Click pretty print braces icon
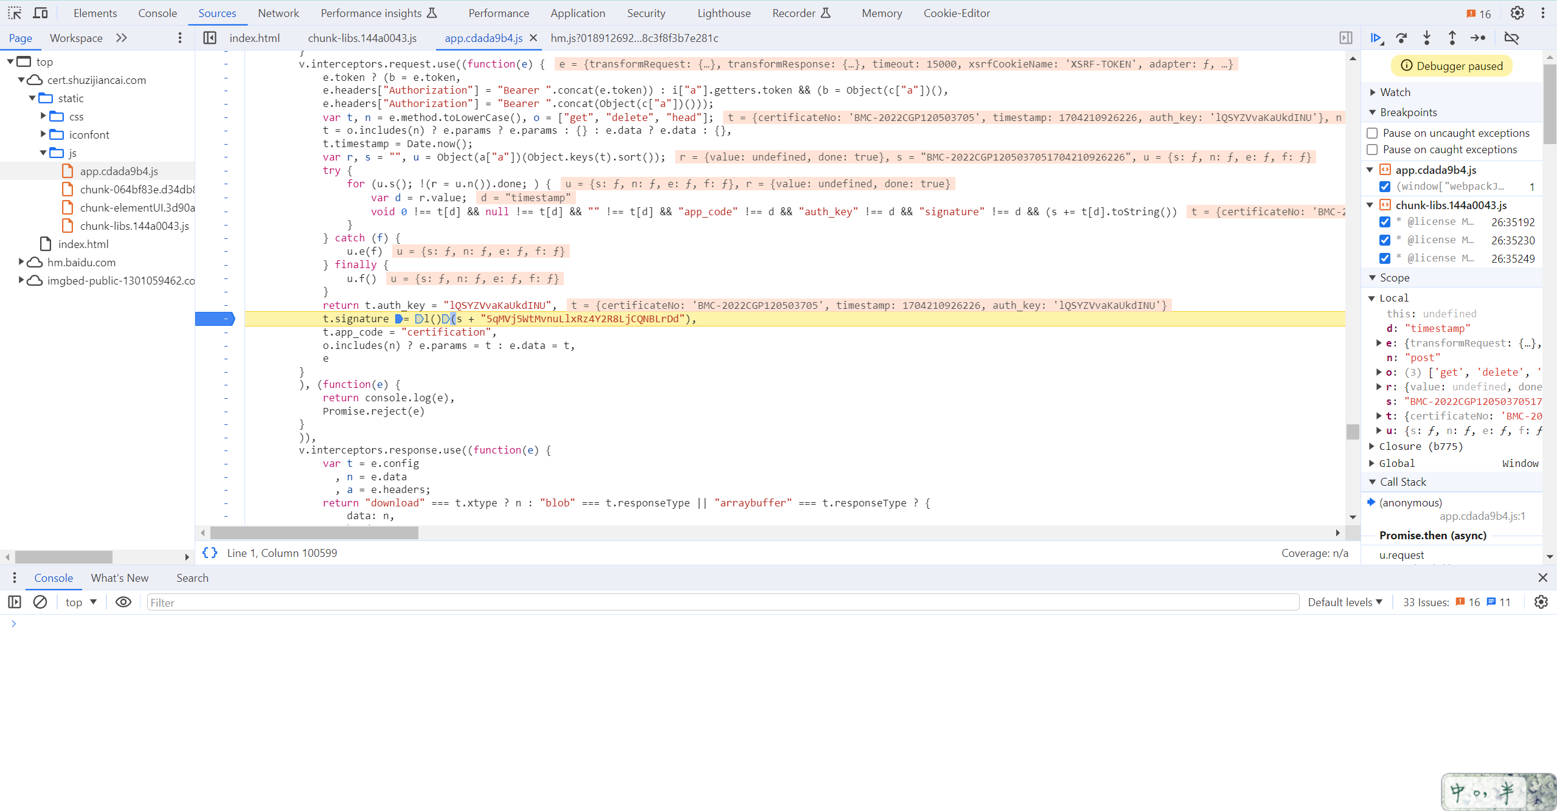The height and width of the screenshot is (811, 1557). click(210, 553)
